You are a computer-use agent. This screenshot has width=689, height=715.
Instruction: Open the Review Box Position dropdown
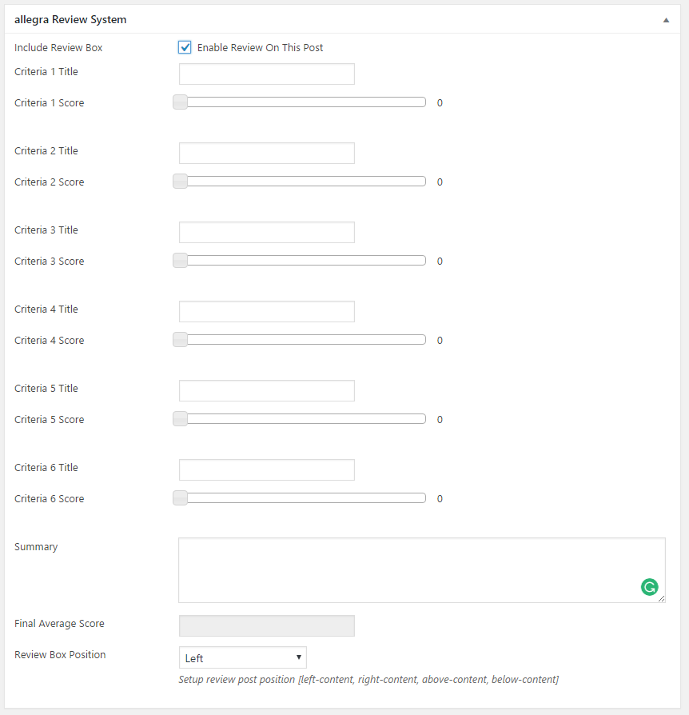click(243, 658)
